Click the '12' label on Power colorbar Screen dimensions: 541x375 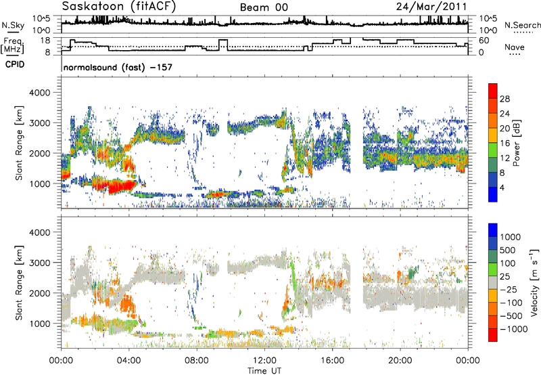tap(504, 158)
